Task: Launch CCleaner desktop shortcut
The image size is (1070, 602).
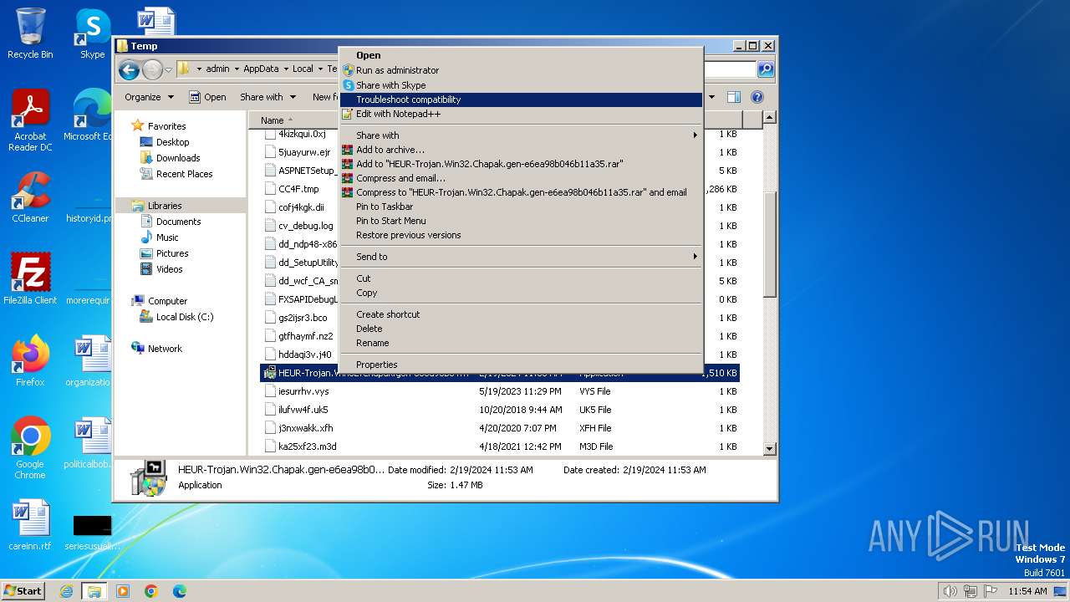Action: pyautogui.click(x=30, y=197)
